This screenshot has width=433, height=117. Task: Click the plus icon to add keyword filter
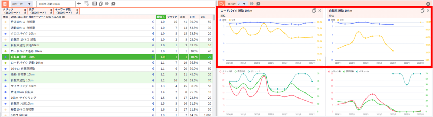(79, 4)
